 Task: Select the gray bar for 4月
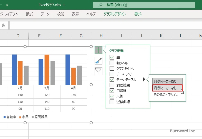[79, 75]
